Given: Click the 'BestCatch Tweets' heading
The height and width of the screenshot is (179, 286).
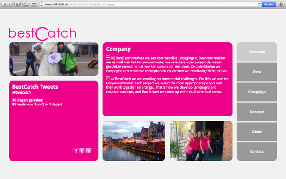Looking at the screenshot, I should pos(35,87).
